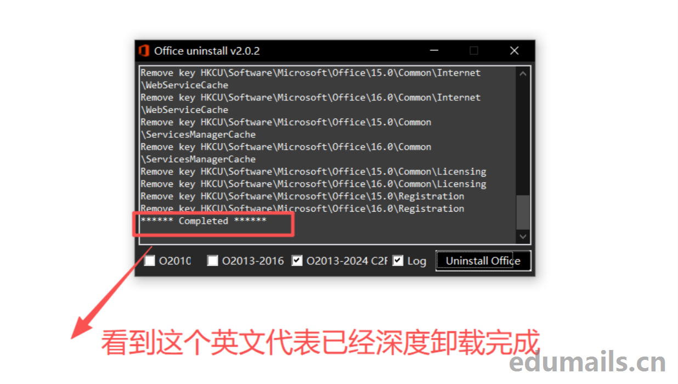Minimize the Office uninstall window

tap(434, 50)
